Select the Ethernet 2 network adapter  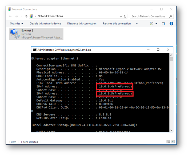point(36,34)
